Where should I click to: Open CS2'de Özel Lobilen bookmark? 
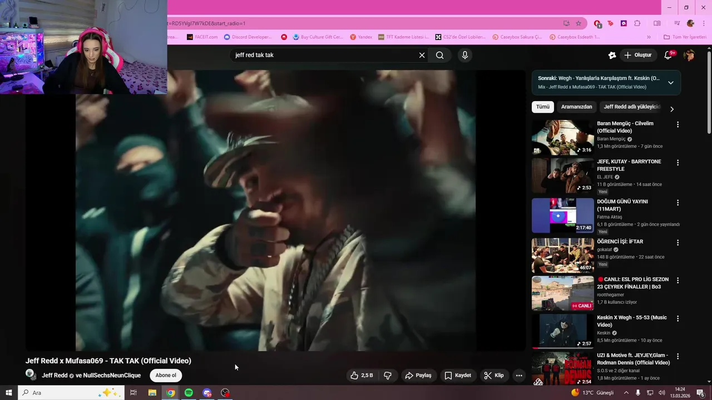461,37
